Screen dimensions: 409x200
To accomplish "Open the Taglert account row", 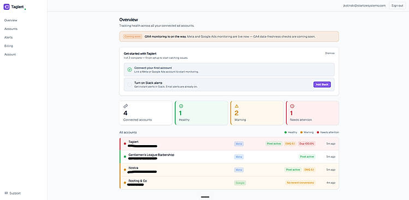I will pyautogui.click(x=229, y=143).
